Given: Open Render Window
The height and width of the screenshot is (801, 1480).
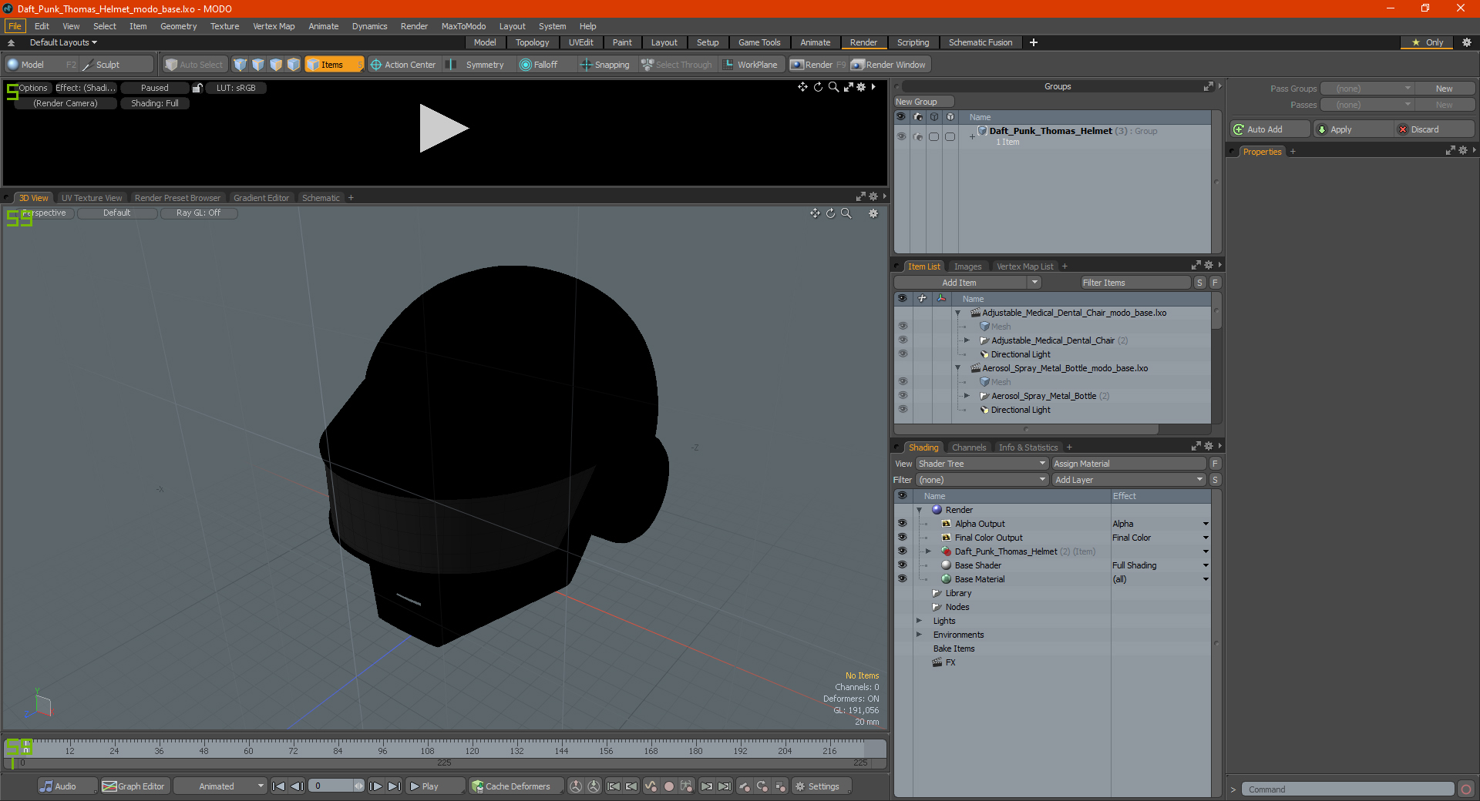Looking at the screenshot, I should [x=889, y=65].
